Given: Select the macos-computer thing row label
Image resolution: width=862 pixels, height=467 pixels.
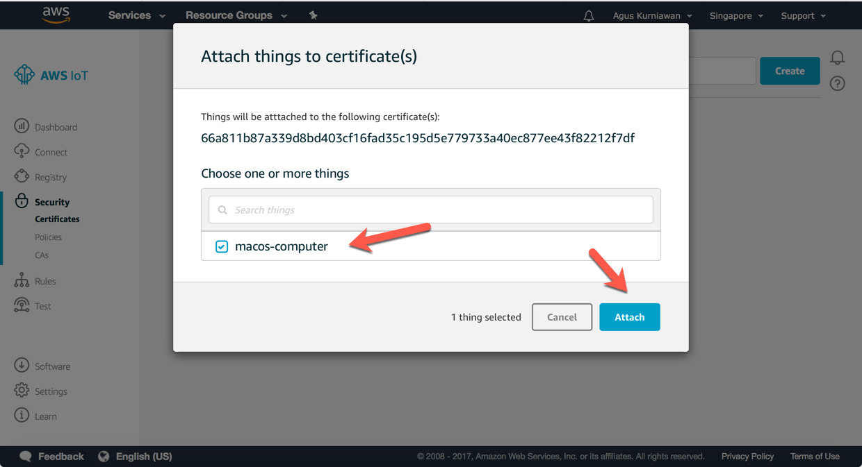Looking at the screenshot, I should [x=282, y=246].
